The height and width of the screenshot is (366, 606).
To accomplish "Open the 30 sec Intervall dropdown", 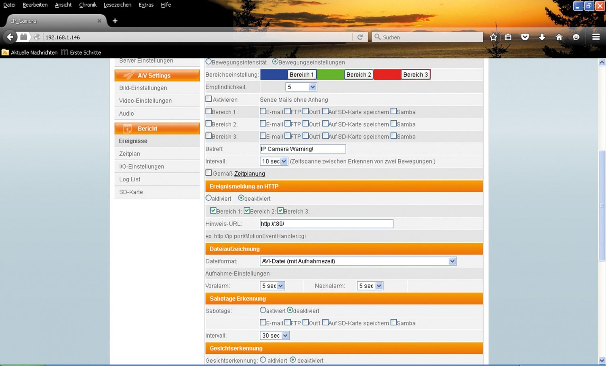I will [x=274, y=336].
